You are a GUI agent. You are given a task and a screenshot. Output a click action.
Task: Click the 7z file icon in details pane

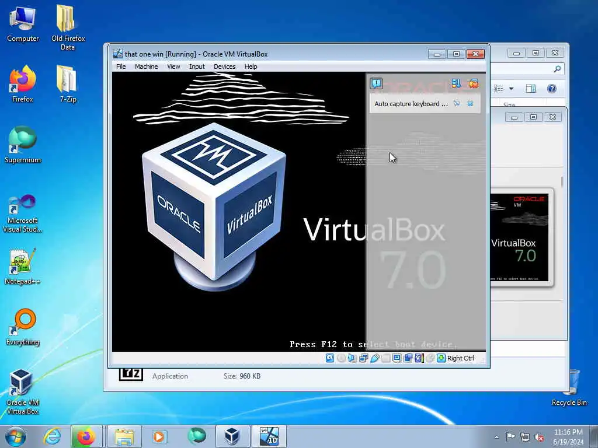tap(131, 374)
